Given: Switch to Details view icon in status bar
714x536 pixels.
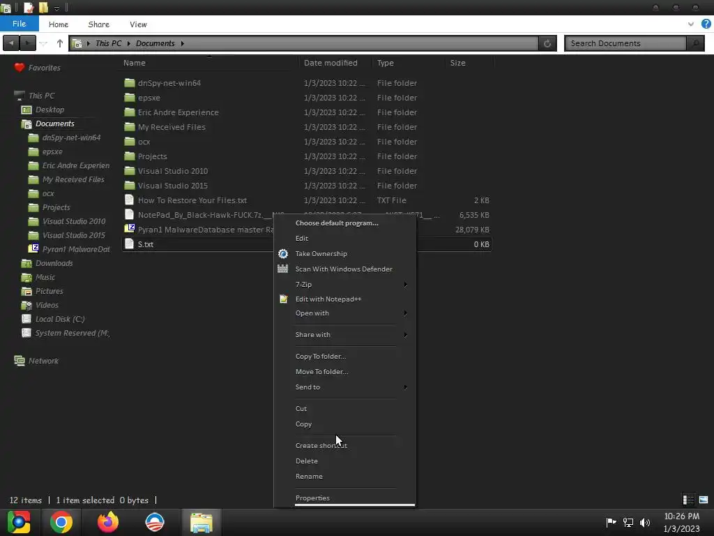Looking at the screenshot, I should point(688,500).
